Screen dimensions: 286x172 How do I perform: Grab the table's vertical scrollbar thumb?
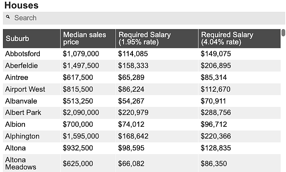[283, 33]
